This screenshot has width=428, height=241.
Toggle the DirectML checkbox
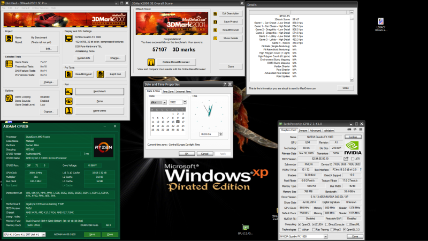pyautogui.click(x=348, y=224)
